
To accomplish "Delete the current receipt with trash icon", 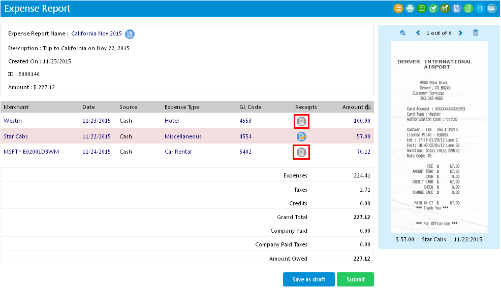I will [x=476, y=33].
